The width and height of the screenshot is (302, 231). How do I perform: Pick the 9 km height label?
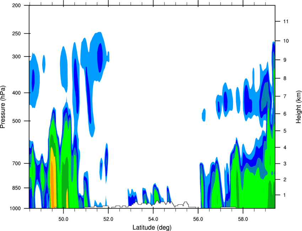click(x=285, y=60)
